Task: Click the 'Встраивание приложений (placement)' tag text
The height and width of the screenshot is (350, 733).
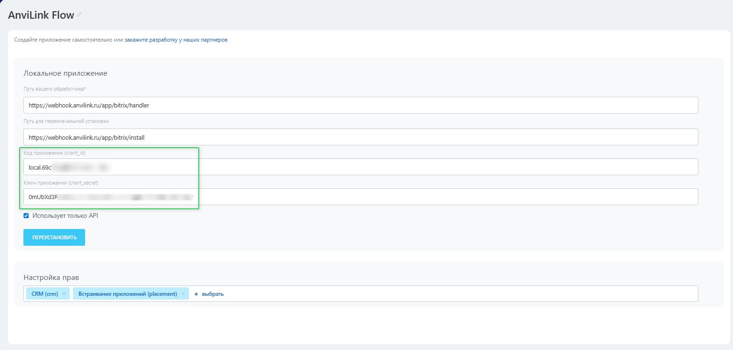Action: click(x=128, y=294)
